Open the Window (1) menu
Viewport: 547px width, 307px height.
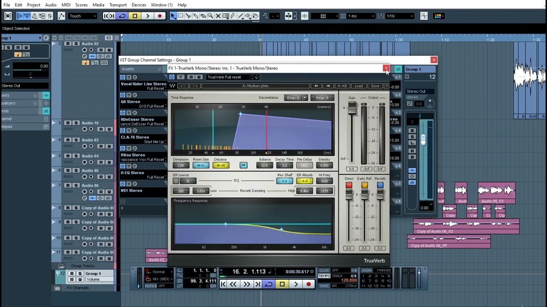(x=162, y=5)
